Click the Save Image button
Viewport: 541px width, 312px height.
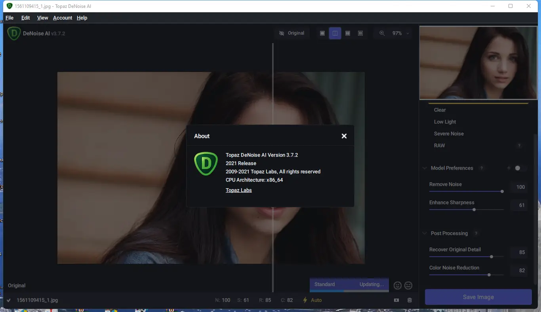[x=478, y=297]
